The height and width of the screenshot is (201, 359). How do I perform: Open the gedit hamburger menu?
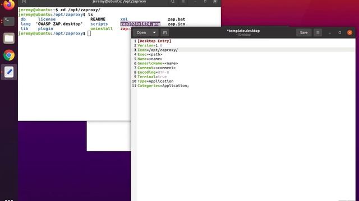coord(318,32)
